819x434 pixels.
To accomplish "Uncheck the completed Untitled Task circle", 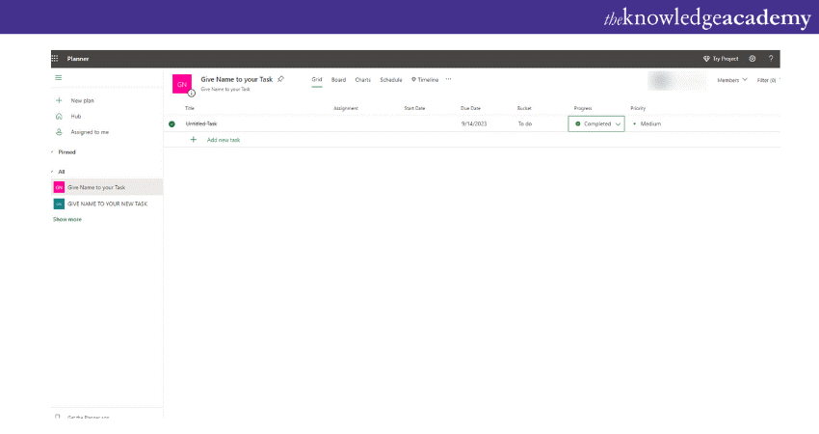I will point(172,123).
